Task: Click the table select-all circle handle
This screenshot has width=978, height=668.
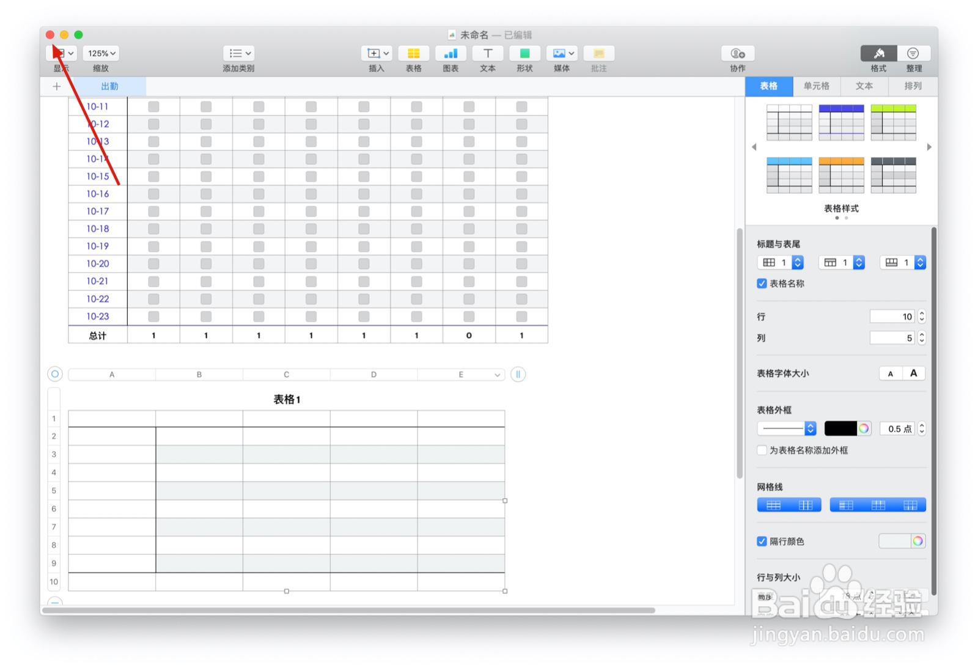Action: click(55, 374)
